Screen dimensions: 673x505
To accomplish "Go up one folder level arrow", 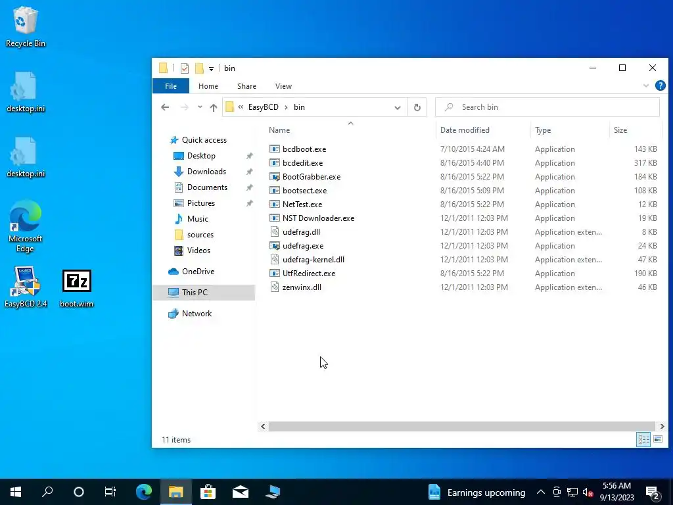I will (214, 107).
